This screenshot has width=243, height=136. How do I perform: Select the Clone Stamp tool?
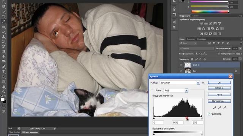(x=3, y=37)
